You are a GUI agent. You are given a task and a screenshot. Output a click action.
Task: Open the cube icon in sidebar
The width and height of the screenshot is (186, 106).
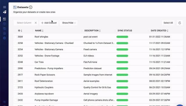(x=4, y=24)
